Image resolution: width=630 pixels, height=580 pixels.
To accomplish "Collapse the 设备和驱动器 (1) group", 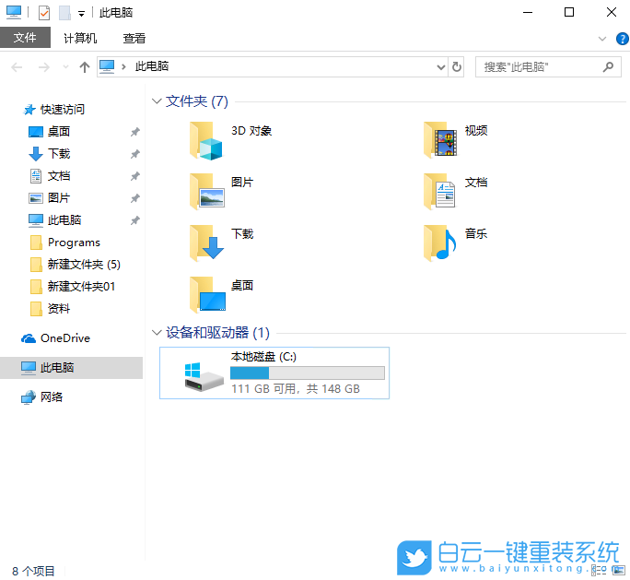I will pos(157,332).
